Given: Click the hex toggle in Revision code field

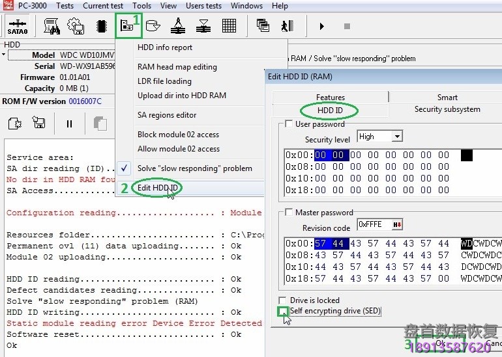Looking at the screenshot, I should [396, 225].
